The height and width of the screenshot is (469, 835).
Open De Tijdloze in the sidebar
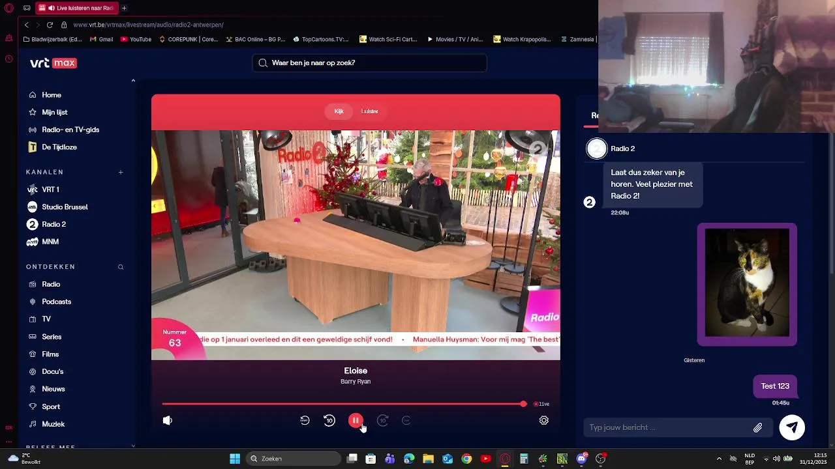tap(59, 147)
